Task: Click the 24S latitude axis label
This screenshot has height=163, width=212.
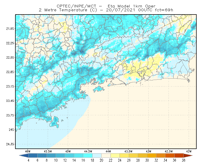Action: coord(11,130)
